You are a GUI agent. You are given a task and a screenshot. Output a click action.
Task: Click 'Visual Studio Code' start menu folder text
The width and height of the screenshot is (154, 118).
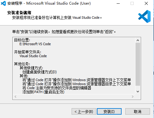coord(33,56)
